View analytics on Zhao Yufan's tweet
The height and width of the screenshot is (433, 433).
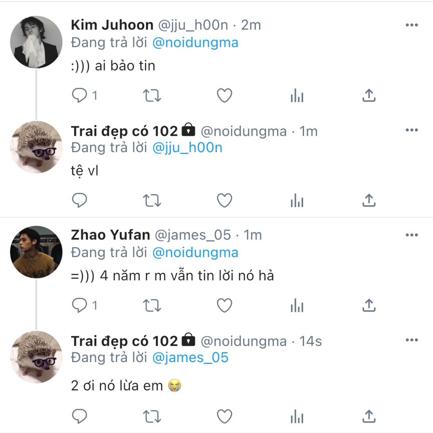tap(297, 305)
